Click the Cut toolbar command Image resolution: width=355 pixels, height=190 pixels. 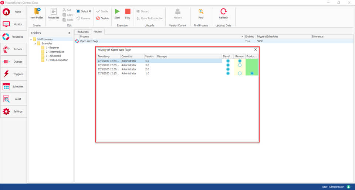67,10
